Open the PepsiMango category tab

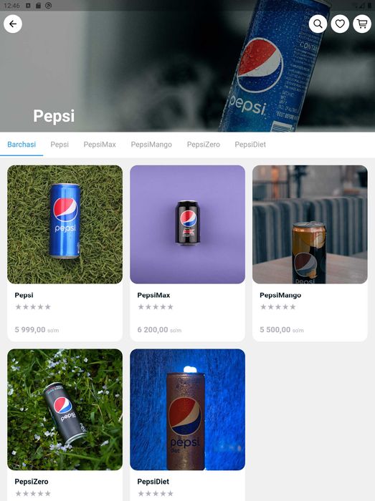(151, 145)
